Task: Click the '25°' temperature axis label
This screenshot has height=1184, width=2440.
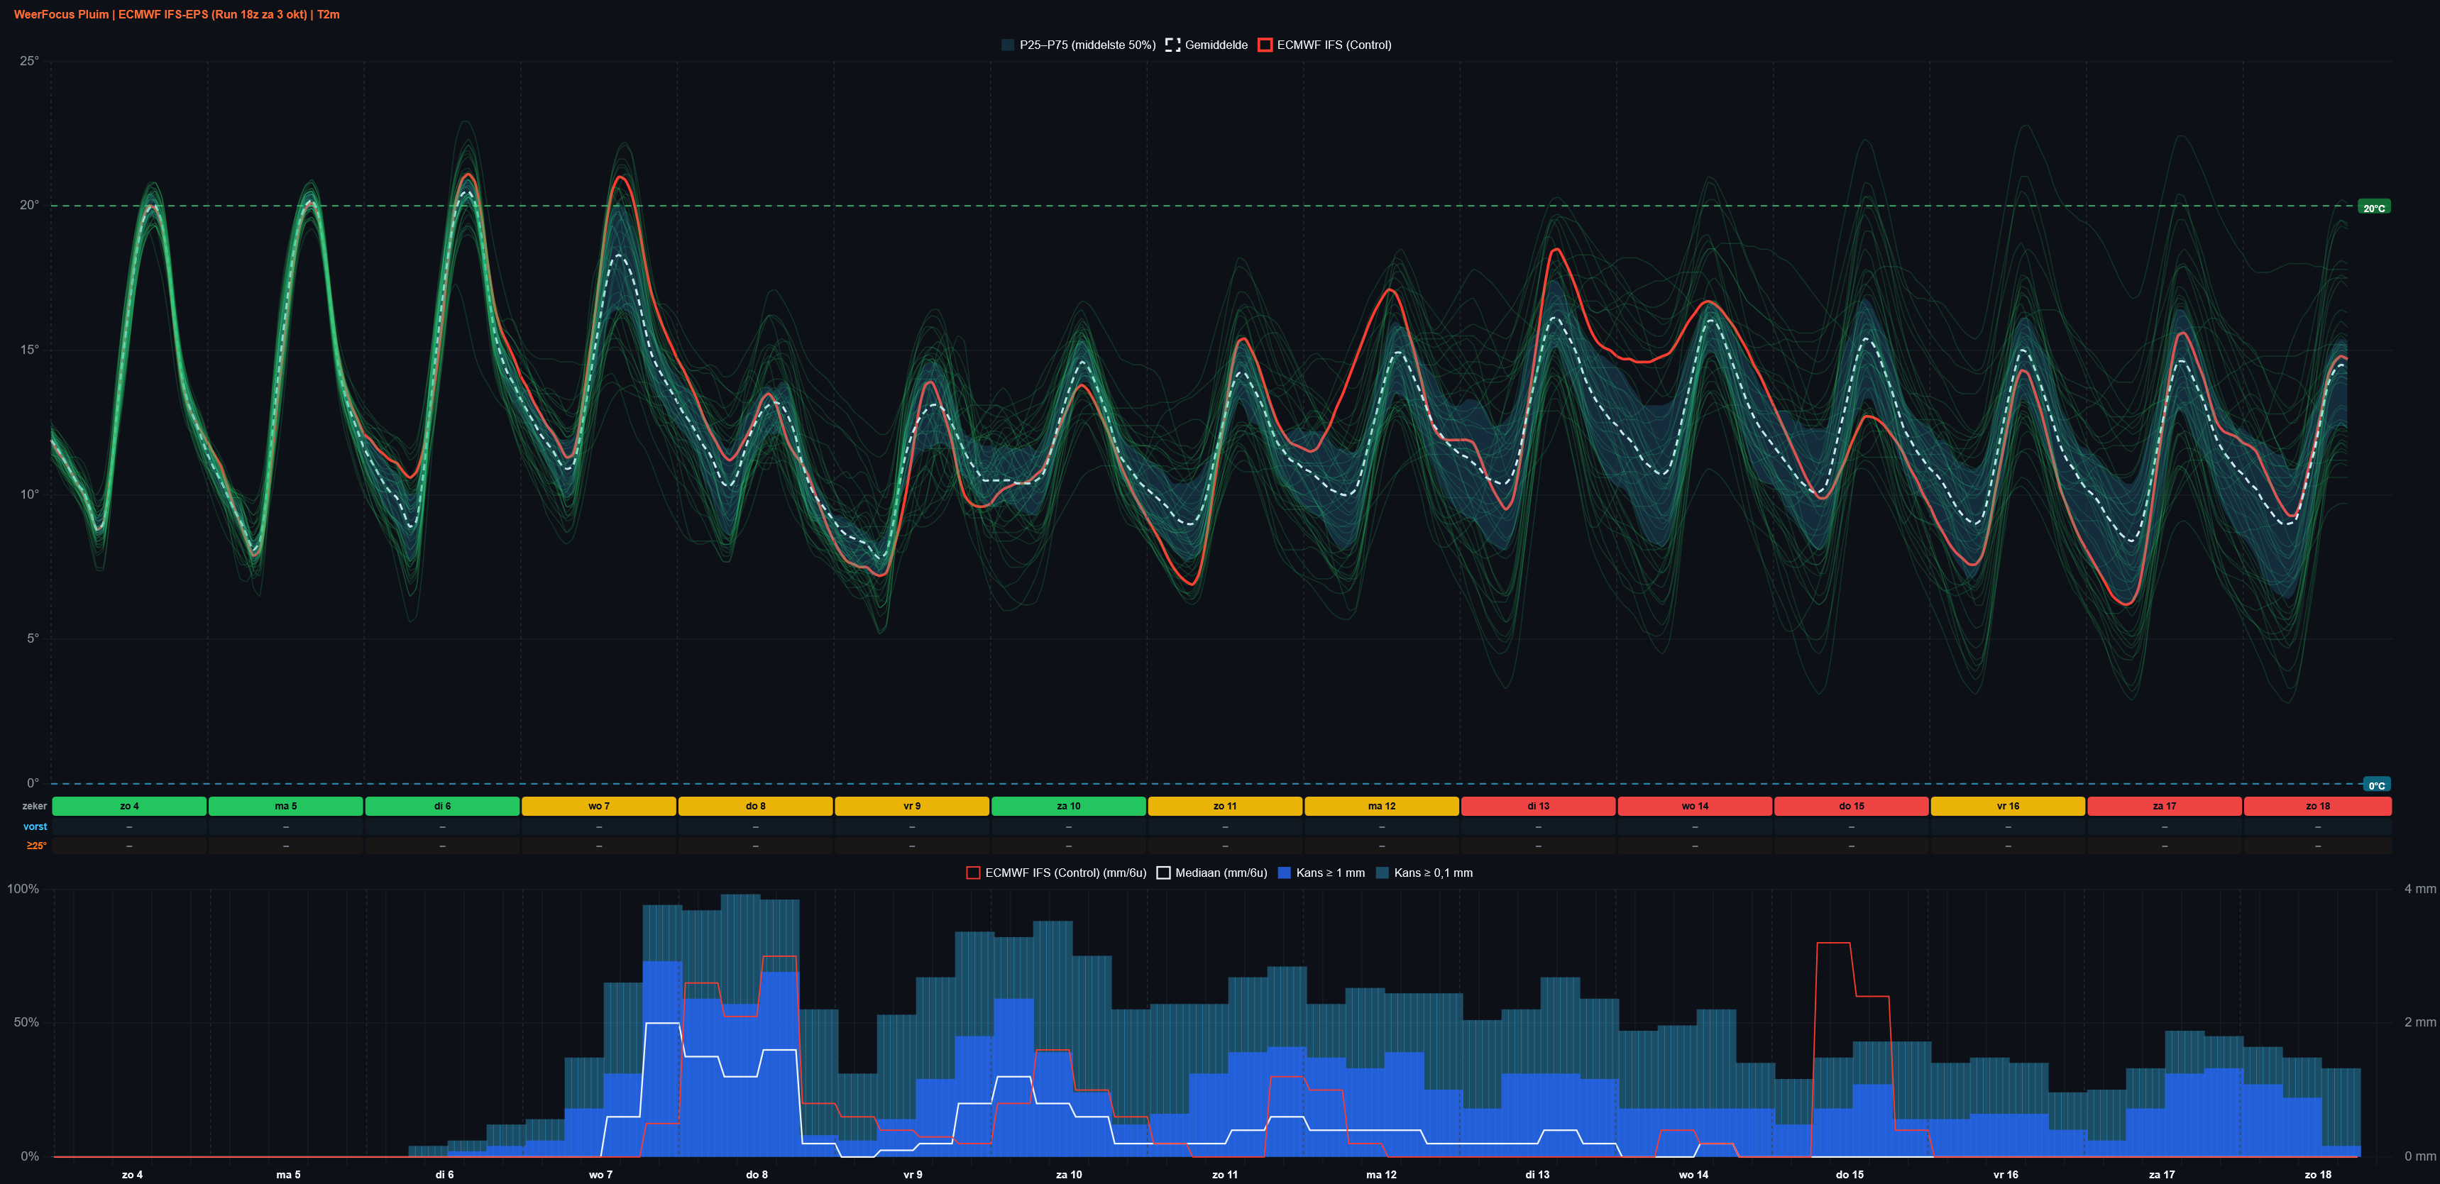Action: tap(29, 62)
